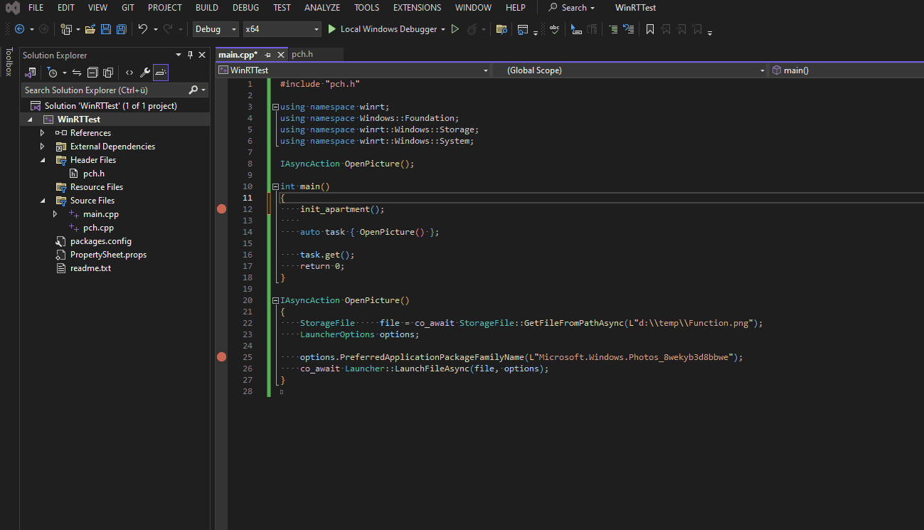The width and height of the screenshot is (924, 530).
Task: Open Properties via the wrench icon
Action: (x=144, y=72)
